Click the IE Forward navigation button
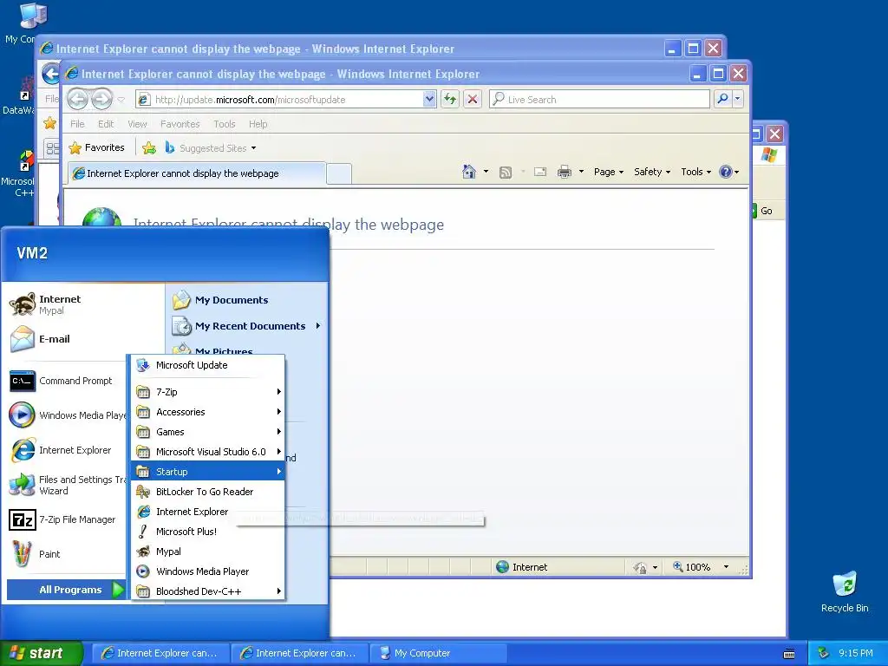Screen dimensions: 888x666 point(102,99)
